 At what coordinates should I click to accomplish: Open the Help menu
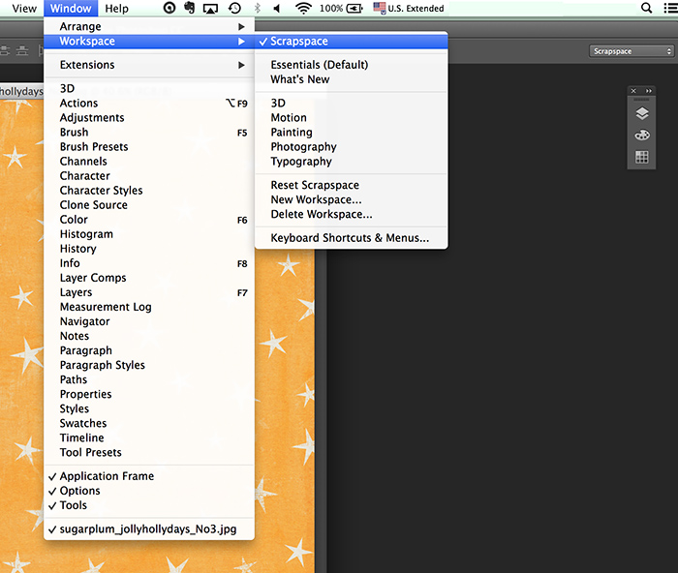(117, 8)
